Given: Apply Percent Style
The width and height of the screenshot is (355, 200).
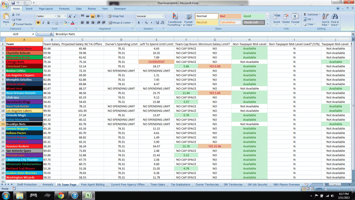Looking at the screenshot, I should (146, 23).
